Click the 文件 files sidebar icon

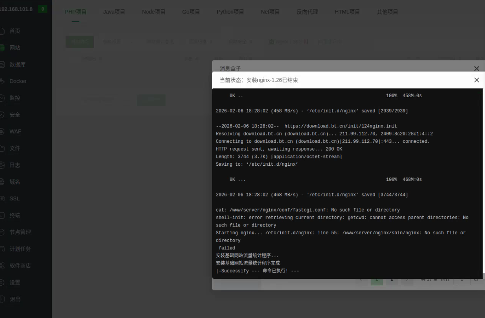tap(2, 148)
